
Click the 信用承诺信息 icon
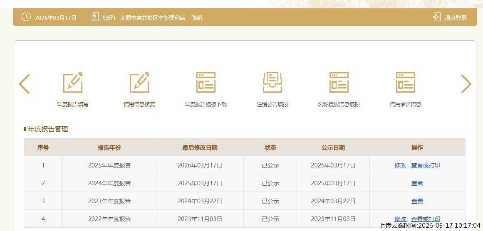[406, 82]
